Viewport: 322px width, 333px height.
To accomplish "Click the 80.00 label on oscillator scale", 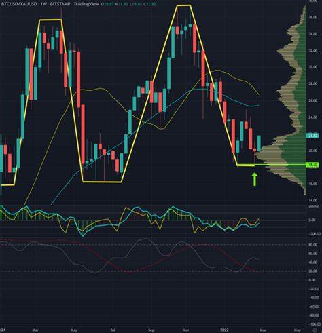I will [313, 245].
